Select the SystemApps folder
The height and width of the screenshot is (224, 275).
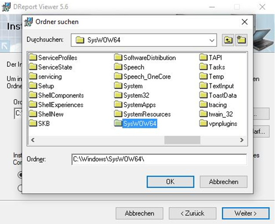tap(135, 105)
